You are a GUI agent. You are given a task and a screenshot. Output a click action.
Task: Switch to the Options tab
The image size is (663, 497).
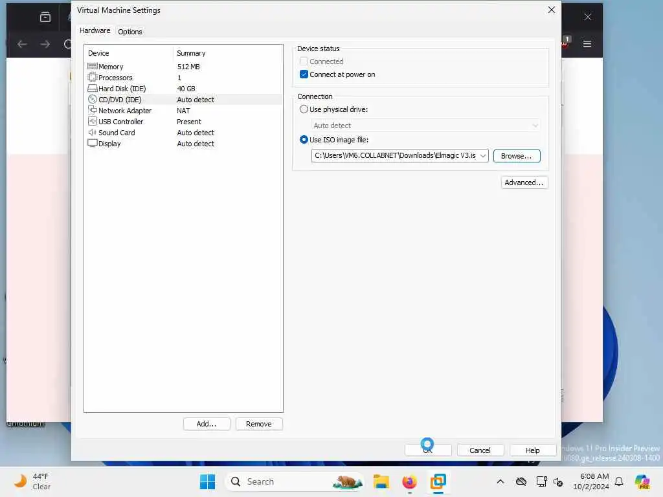click(x=129, y=32)
